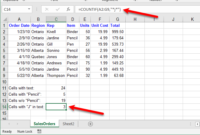Select cell containing rep name Thompson
The height and width of the screenshot is (135, 200).
(56, 75)
